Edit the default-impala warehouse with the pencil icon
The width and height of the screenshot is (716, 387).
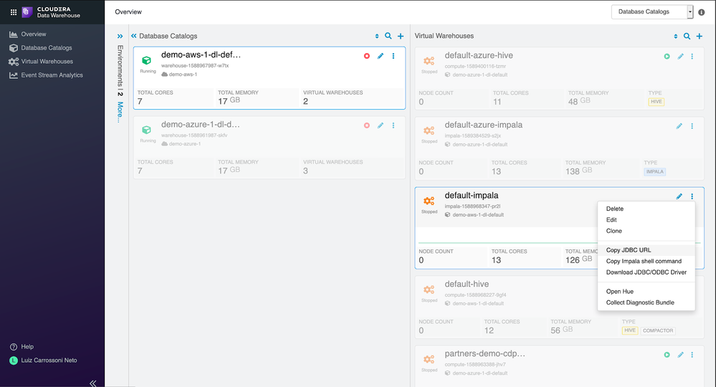pyautogui.click(x=679, y=196)
